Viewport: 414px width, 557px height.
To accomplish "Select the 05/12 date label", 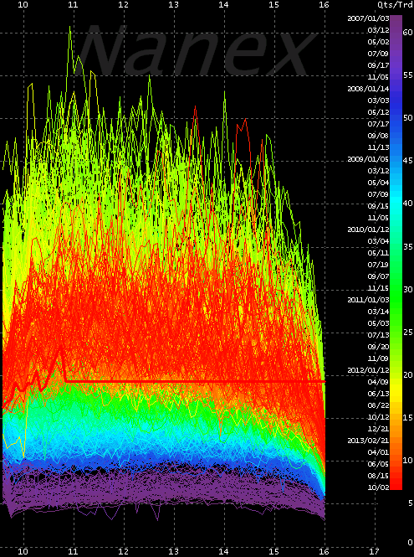I will point(379,112).
